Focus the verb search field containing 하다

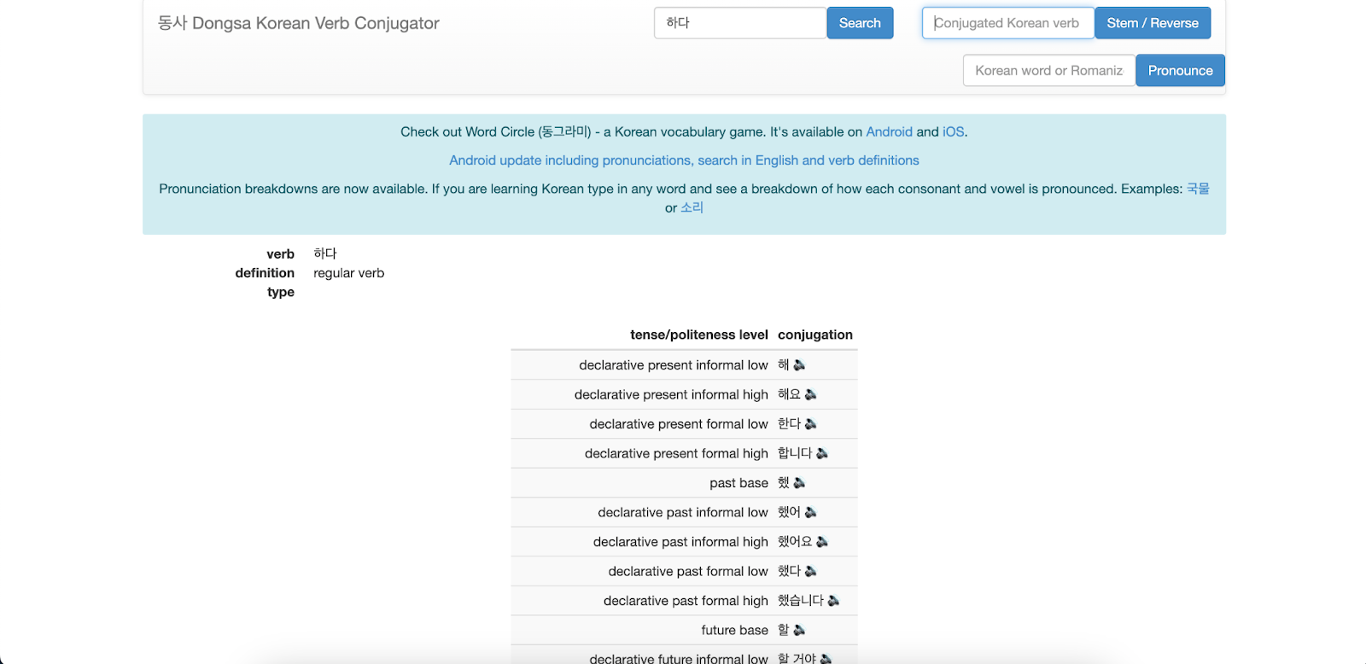tap(740, 23)
